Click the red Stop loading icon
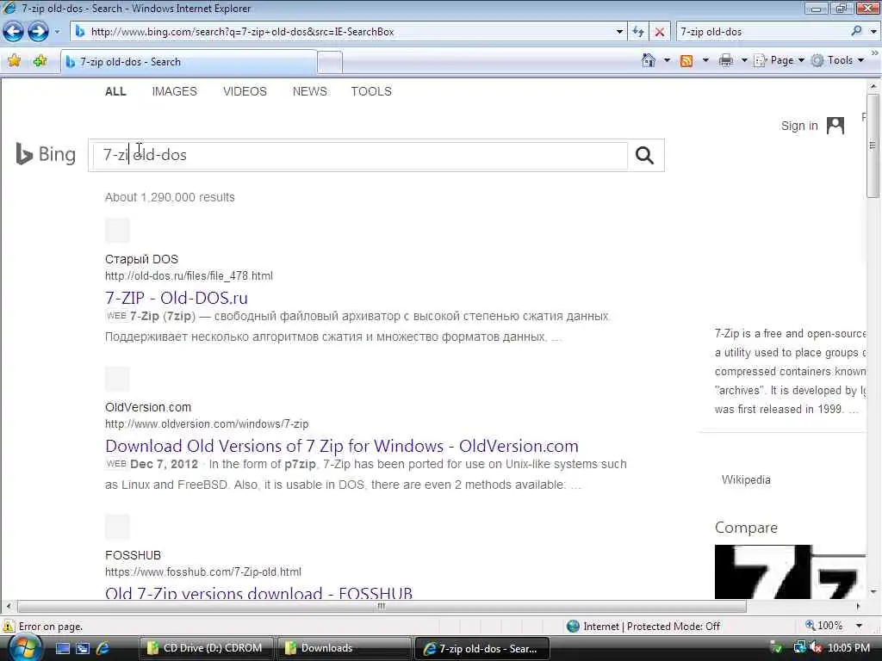This screenshot has width=882, height=661. coord(660,32)
